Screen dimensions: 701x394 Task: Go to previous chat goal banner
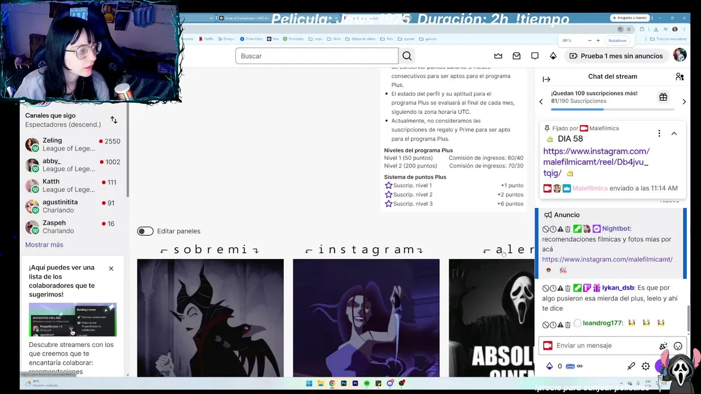[x=541, y=101]
